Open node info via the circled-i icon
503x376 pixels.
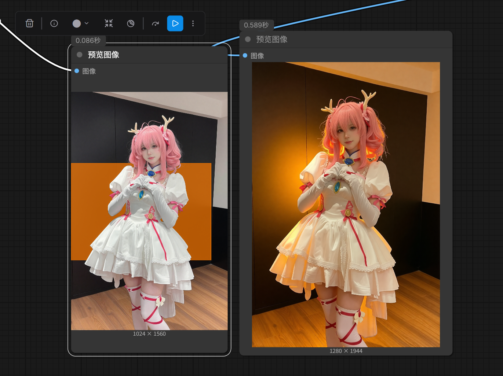[x=54, y=23]
